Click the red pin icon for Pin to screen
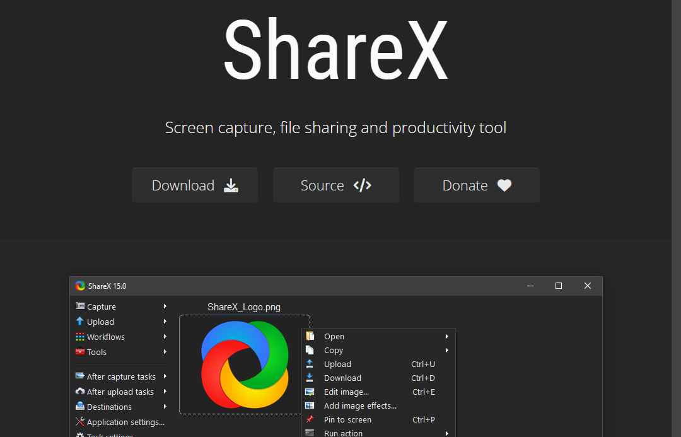 click(310, 419)
